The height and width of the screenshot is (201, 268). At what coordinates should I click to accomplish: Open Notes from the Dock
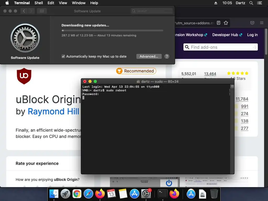[123, 194]
